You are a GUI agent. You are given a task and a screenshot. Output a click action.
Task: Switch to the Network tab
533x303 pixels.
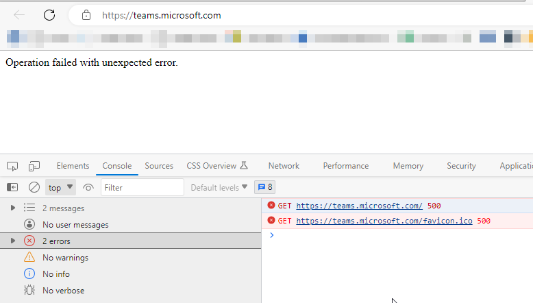tap(284, 166)
